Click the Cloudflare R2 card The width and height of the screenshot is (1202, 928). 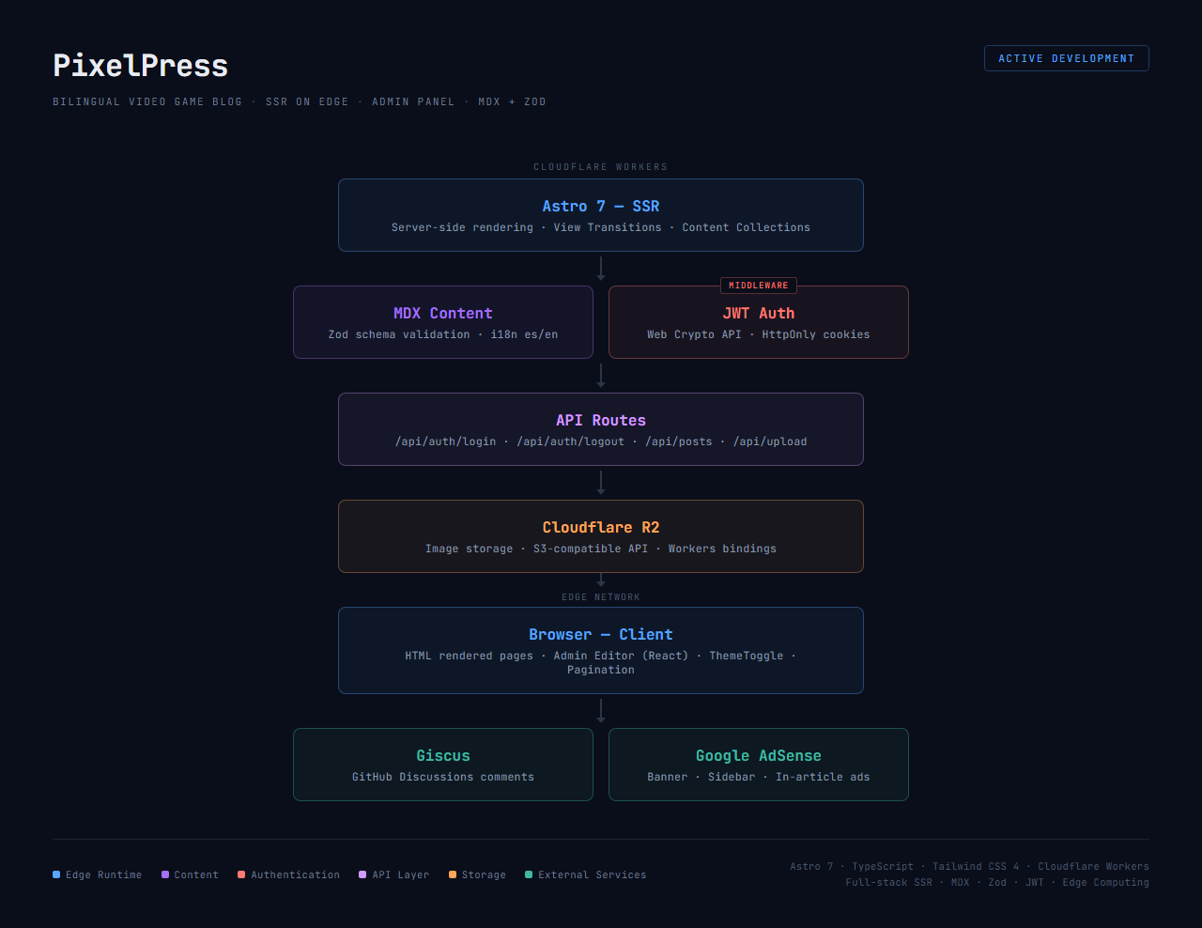click(601, 536)
